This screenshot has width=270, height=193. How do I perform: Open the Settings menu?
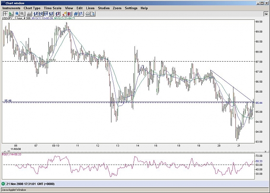coord(131,8)
